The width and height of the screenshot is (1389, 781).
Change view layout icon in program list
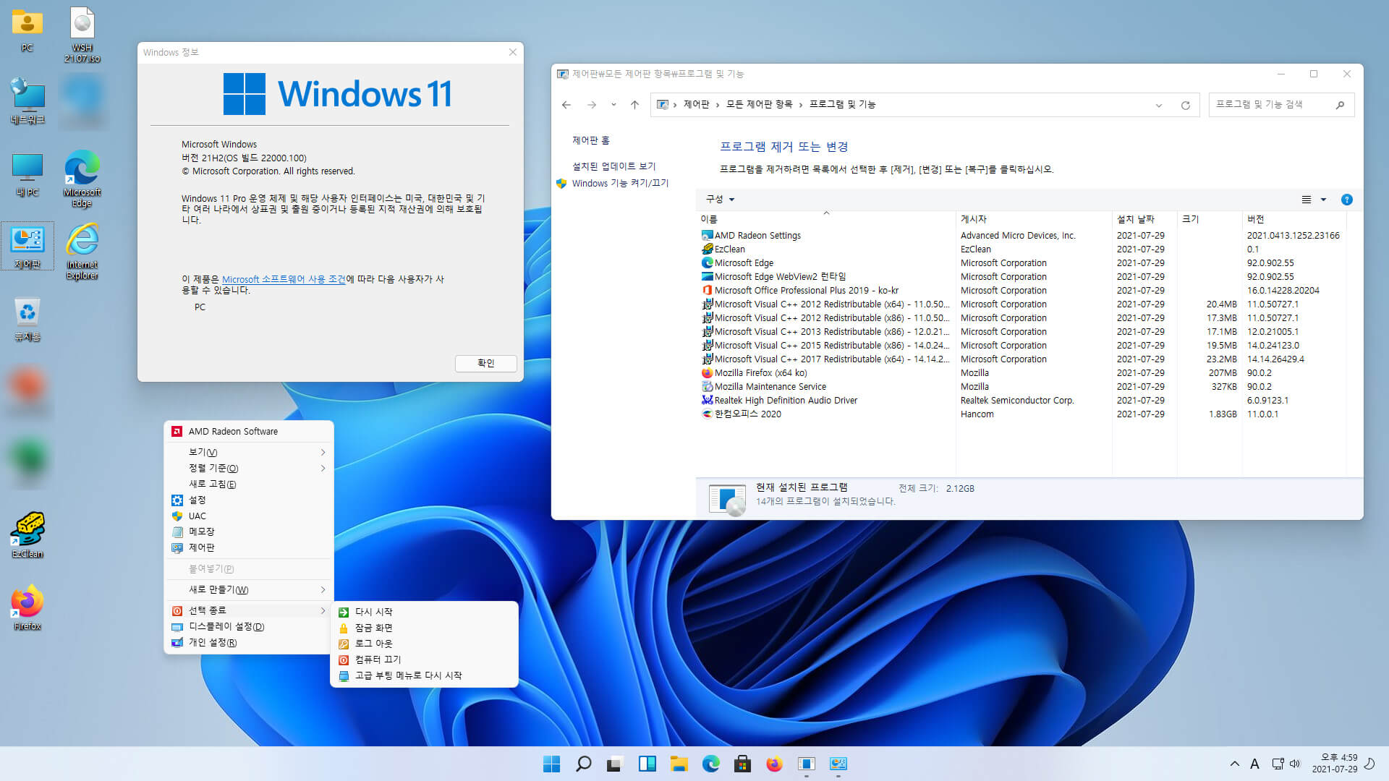click(x=1306, y=200)
